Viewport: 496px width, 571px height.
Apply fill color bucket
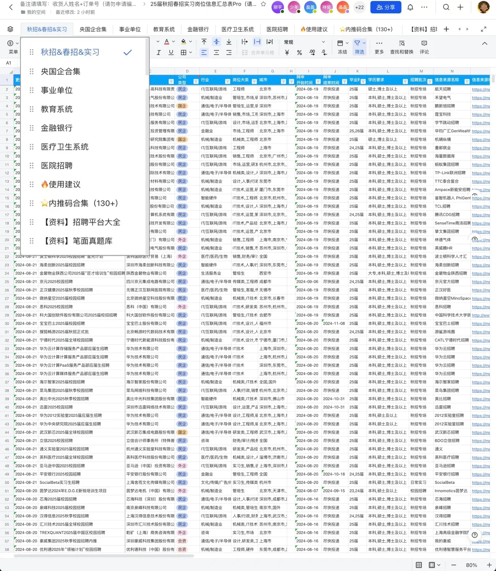pyautogui.click(x=184, y=42)
